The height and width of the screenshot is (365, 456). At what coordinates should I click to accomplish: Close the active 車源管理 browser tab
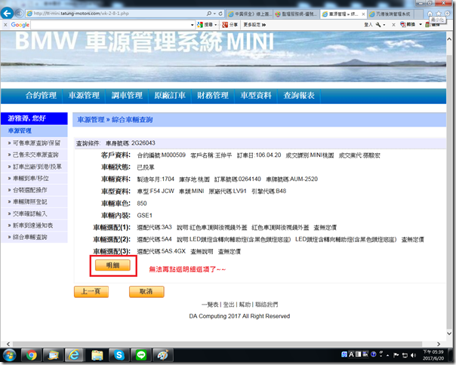click(363, 14)
